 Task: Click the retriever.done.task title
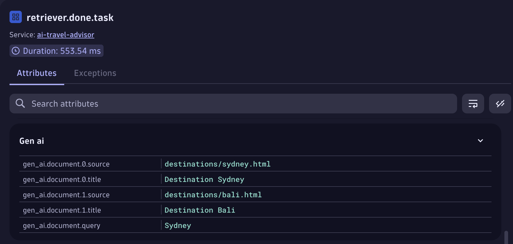[x=70, y=18]
